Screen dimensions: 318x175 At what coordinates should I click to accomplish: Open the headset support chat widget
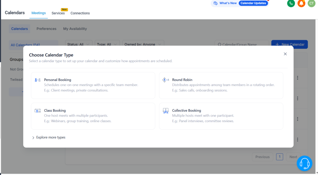[x=304, y=163]
